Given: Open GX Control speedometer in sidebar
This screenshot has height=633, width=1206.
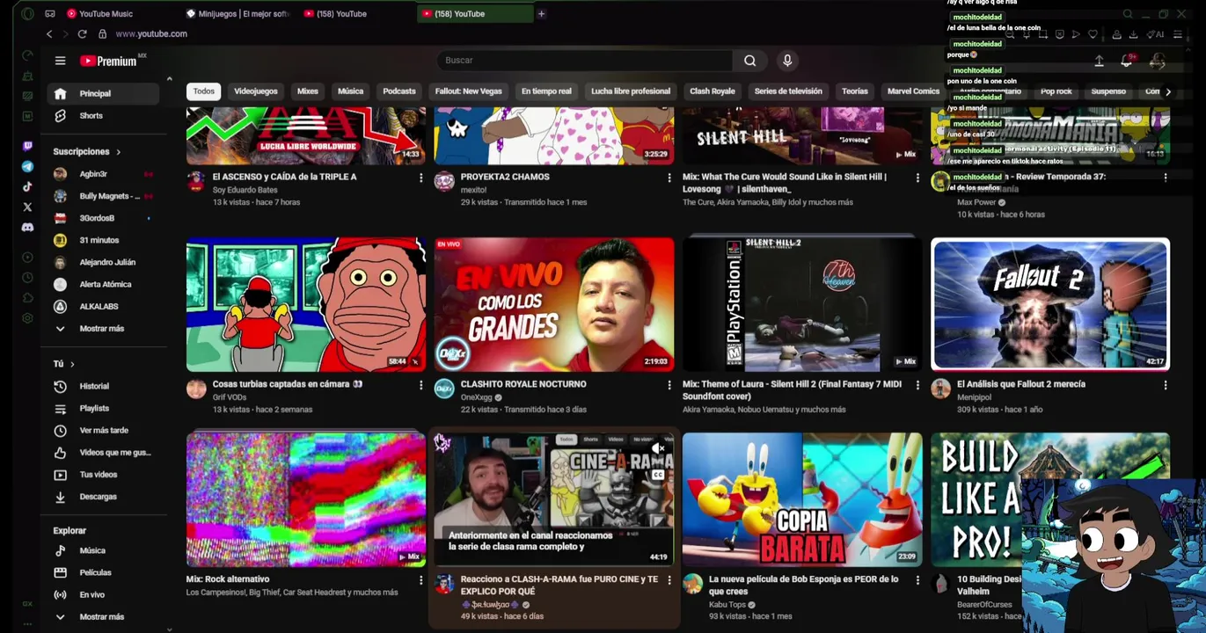Looking at the screenshot, I should point(27,55).
